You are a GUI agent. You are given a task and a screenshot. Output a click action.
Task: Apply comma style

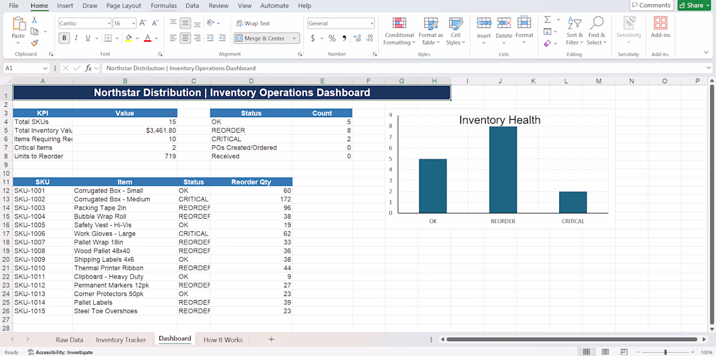pos(344,38)
